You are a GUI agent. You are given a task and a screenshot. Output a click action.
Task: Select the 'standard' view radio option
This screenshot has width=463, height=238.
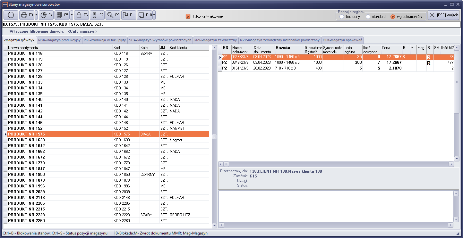[368, 17]
